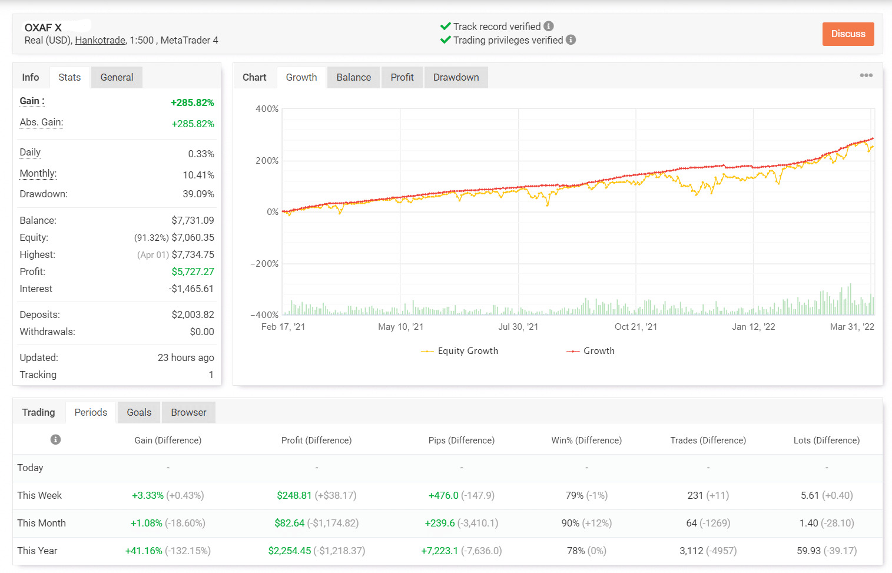This screenshot has height=573, width=892.
Task: Open the Goals tab
Action: 139,412
